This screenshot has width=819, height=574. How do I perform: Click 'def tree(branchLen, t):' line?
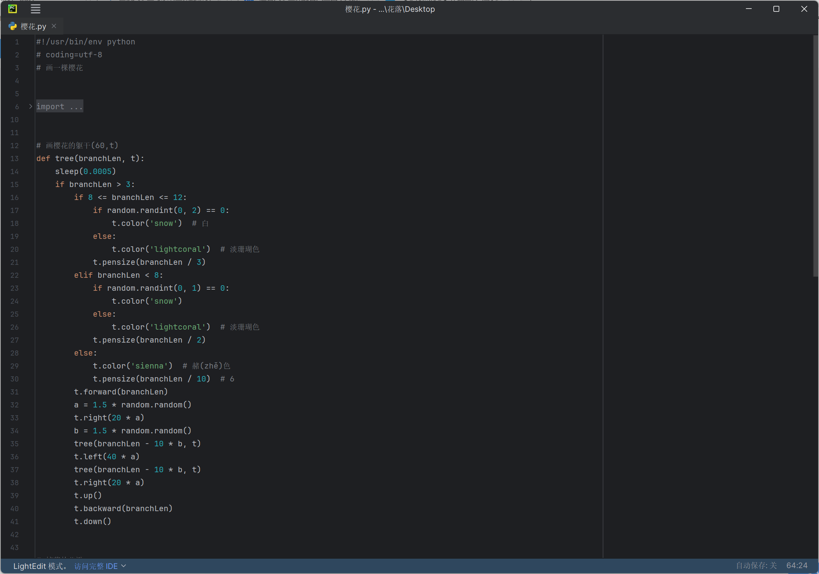pyautogui.click(x=90, y=158)
